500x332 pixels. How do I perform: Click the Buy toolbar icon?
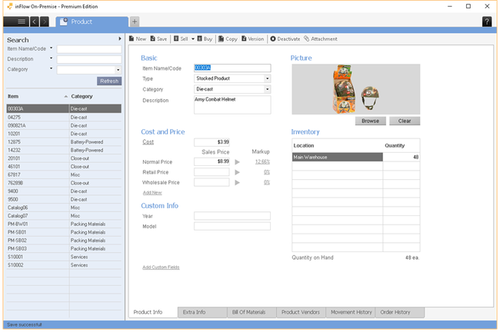(x=200, y=38)
